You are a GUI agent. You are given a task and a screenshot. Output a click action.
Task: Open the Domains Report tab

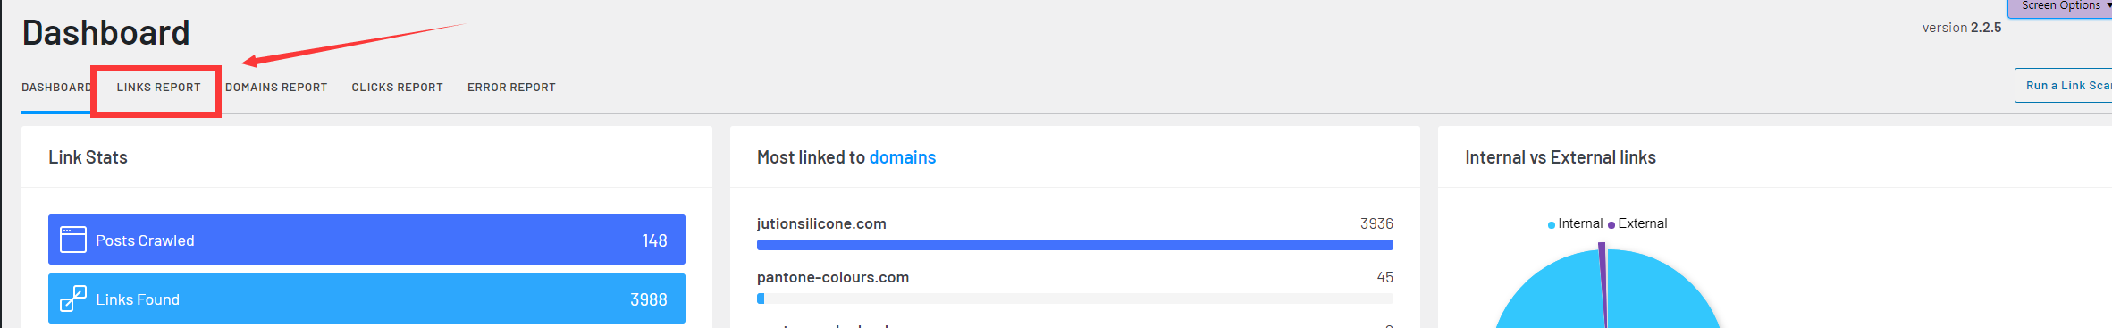[x=276, y=88]
